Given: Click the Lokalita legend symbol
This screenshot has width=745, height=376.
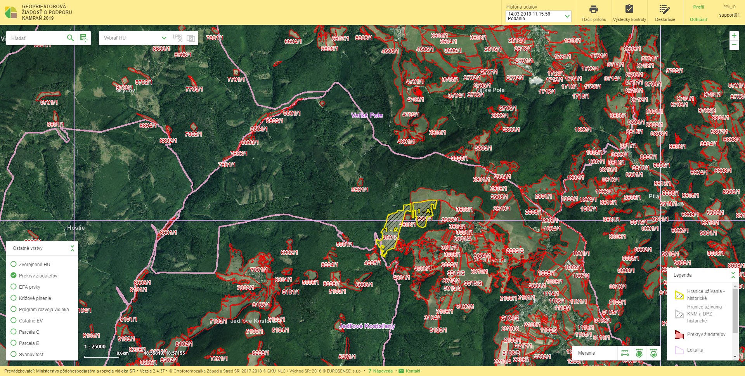Looking at the screenshot, I should coord(679,350).
